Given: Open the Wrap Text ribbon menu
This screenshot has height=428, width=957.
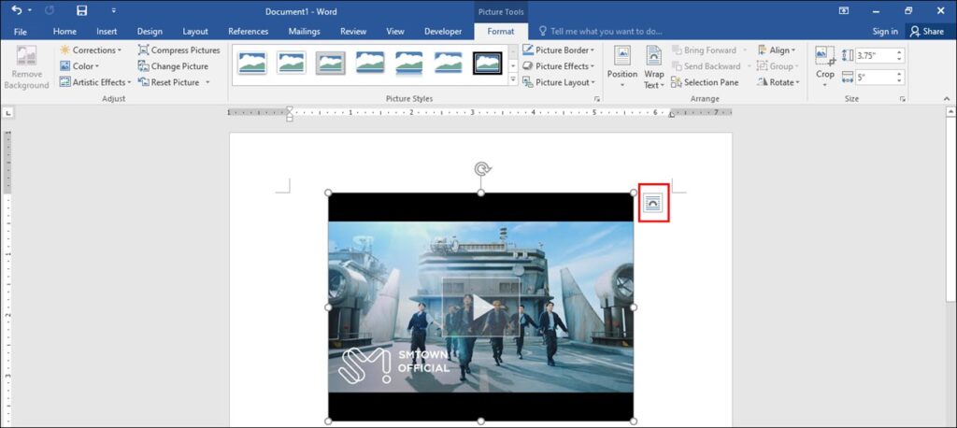Looking at the screenshot, I should [653, 67].
